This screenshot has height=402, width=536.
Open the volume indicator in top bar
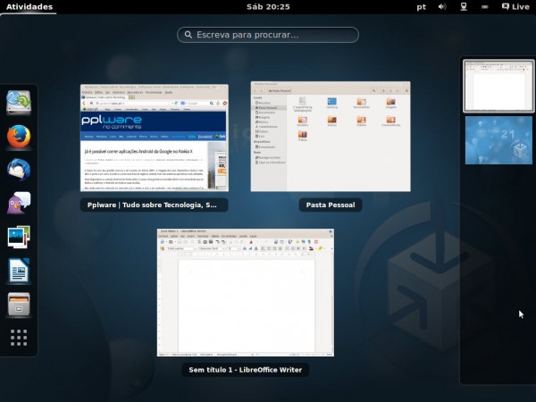click(442, 7)
